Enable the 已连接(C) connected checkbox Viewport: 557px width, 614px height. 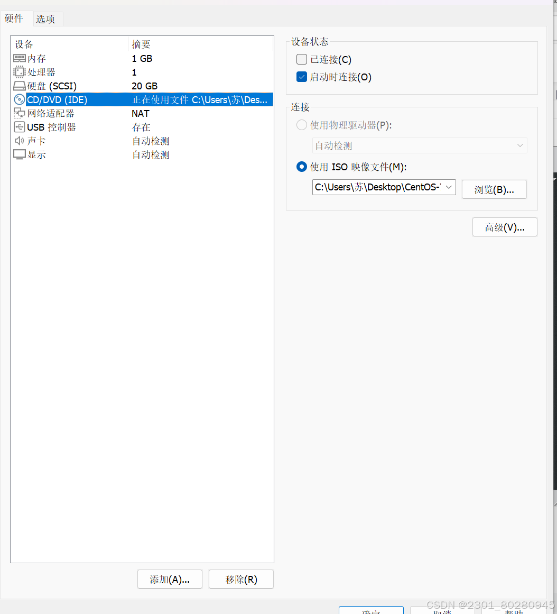302,60
